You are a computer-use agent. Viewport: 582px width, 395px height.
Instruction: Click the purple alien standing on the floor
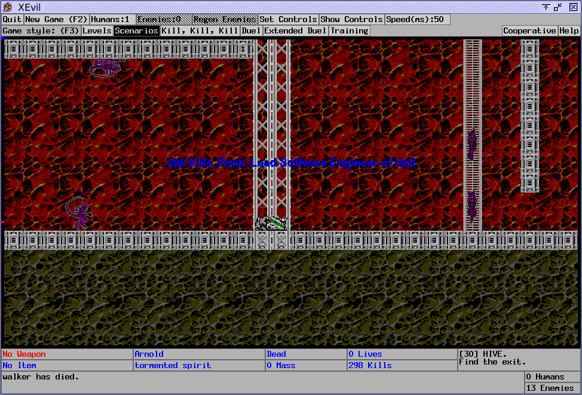78,213
